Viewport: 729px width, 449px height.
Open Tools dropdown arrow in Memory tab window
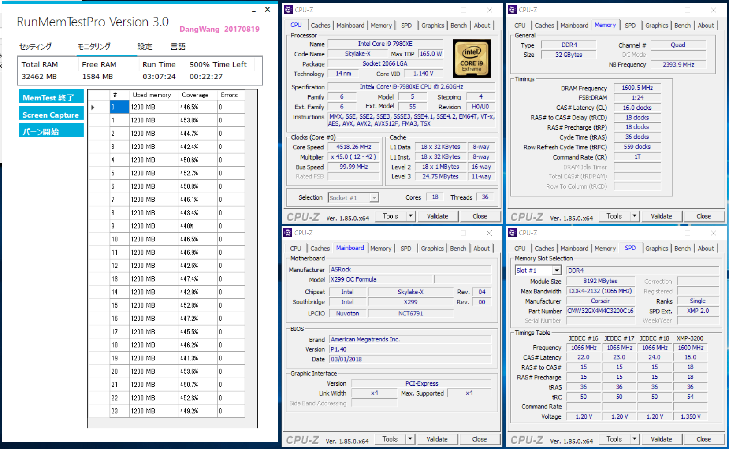[x=635, y=216]
